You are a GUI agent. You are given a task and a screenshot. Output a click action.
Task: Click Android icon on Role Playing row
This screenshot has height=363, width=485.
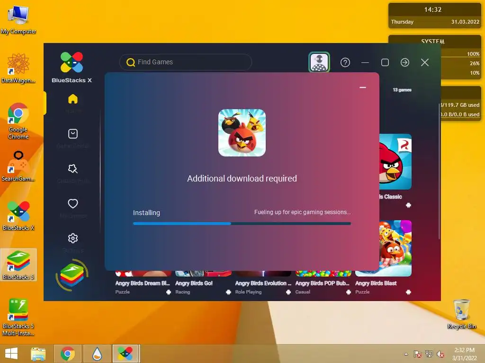[288, 292]
